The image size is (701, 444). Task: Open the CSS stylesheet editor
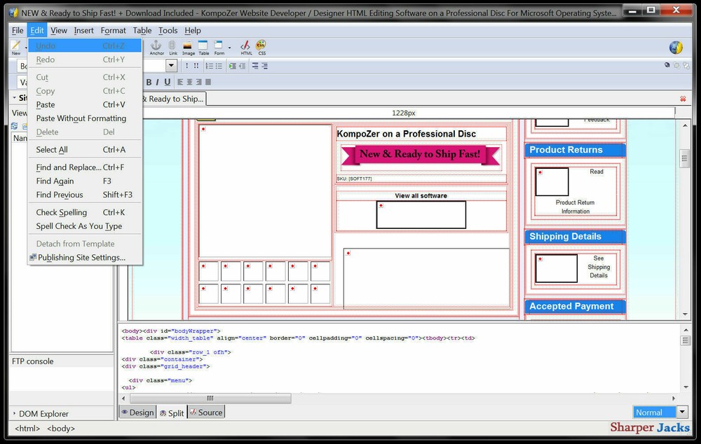coord(261,46)
